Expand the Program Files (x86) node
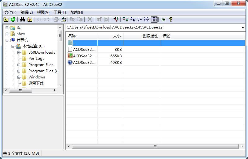 [x=19, y=71]
